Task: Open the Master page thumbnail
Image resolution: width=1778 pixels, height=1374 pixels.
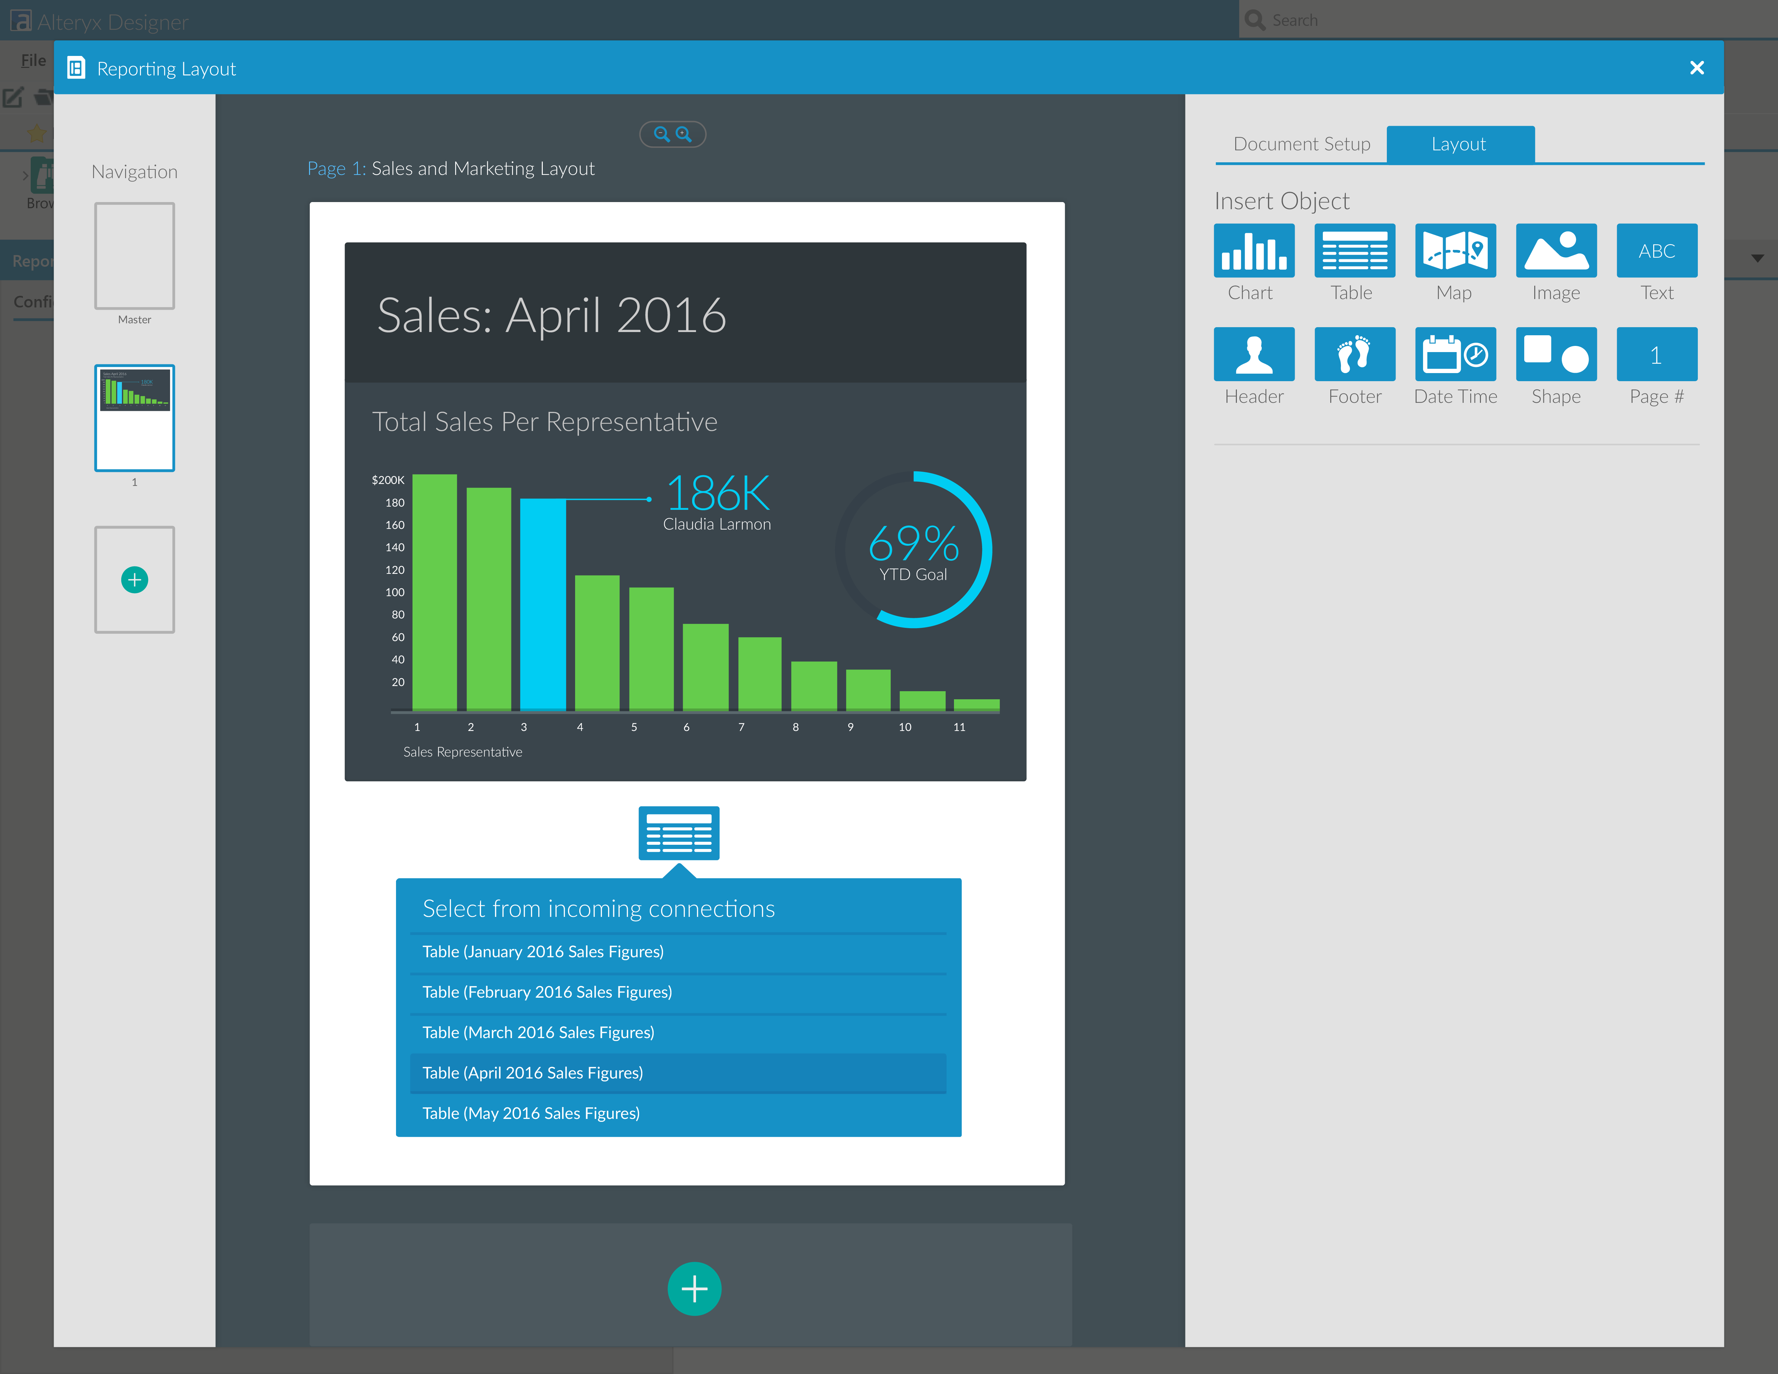Action: 134,256
